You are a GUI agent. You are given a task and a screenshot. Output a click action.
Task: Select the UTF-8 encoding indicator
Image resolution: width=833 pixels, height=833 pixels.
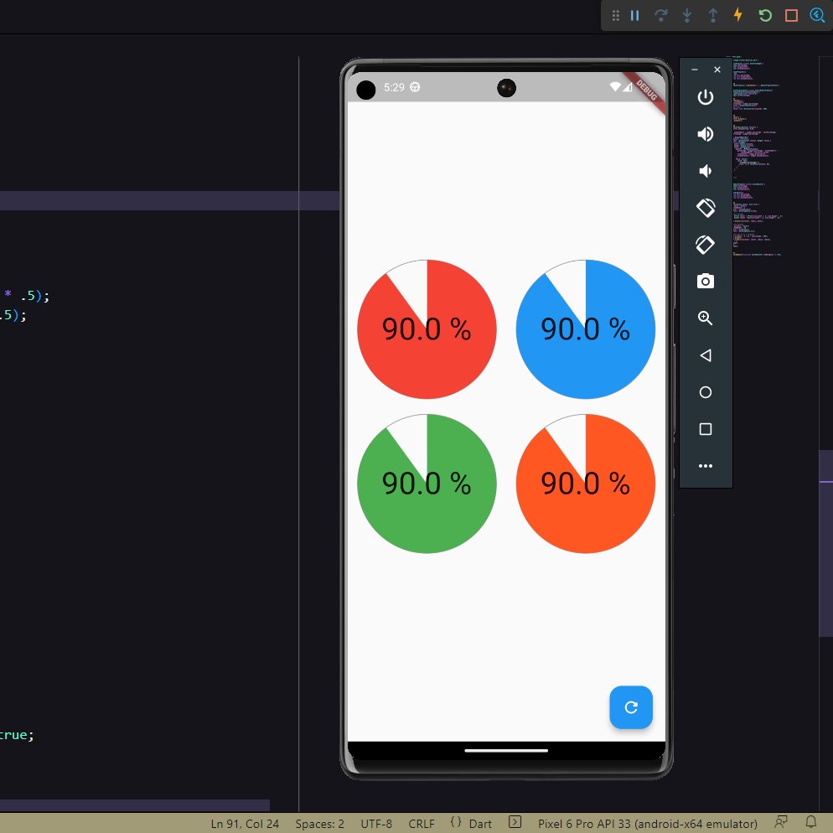pos(376,824)
